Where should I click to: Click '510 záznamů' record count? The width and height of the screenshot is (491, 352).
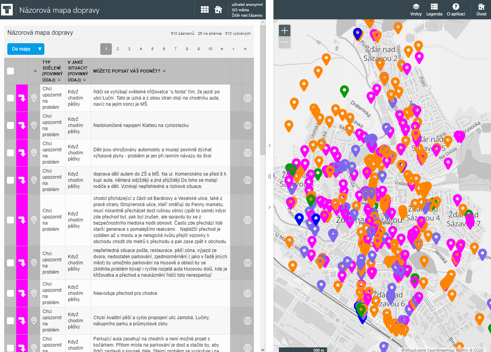(183, 34)
